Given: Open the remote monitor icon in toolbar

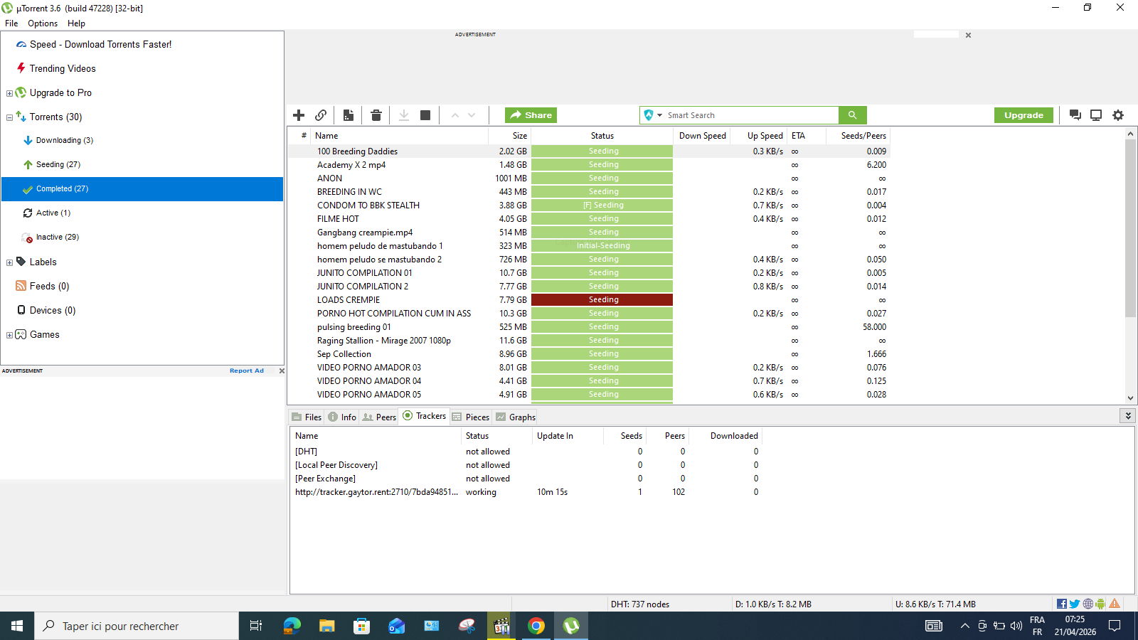Looking at the screenshot, I should [x=1096, y=115].
